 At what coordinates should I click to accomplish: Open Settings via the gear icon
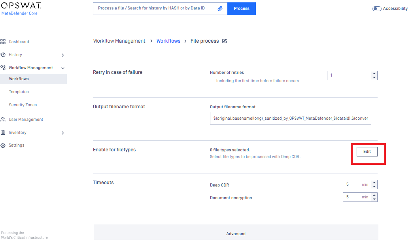coord(3,145)
